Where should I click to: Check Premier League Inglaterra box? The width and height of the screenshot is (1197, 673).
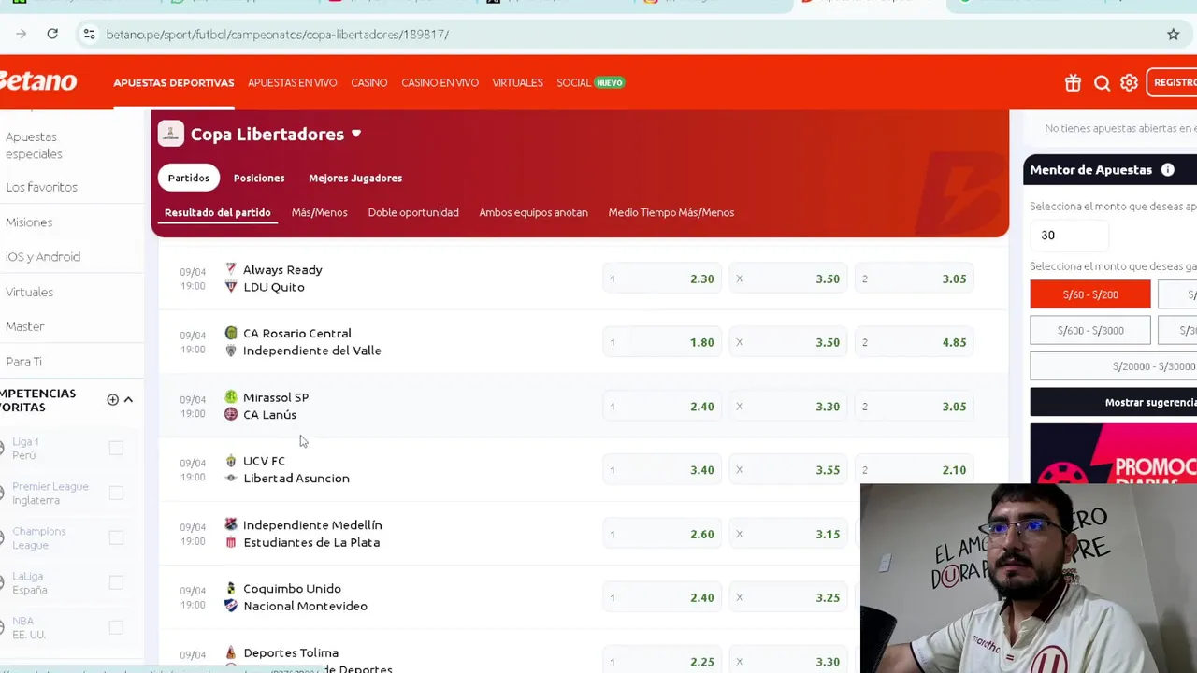116,494
